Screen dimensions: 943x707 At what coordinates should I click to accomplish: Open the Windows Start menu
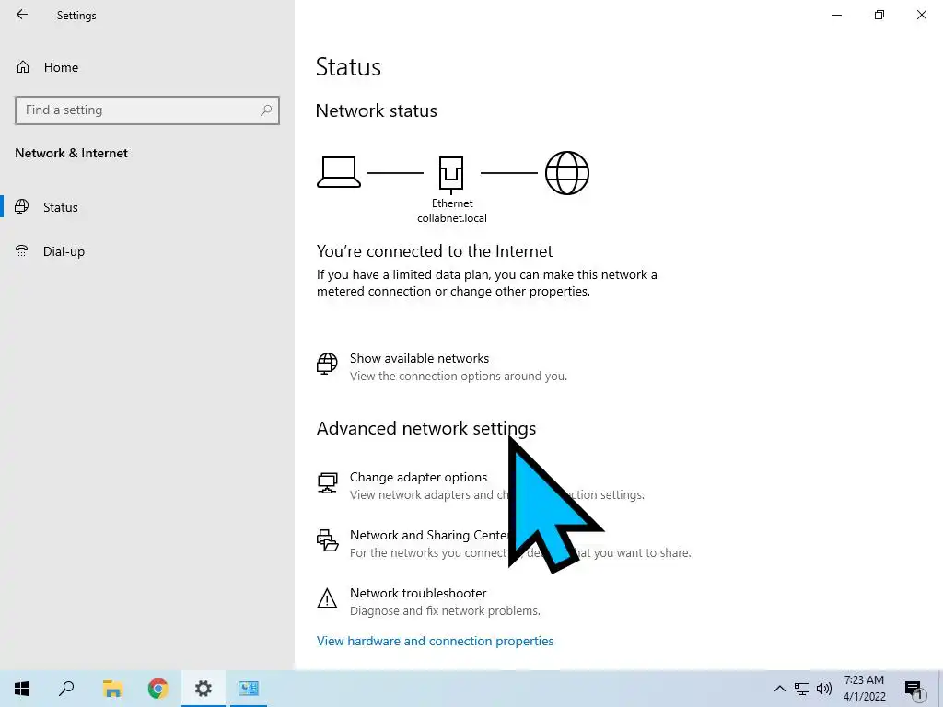22,689
